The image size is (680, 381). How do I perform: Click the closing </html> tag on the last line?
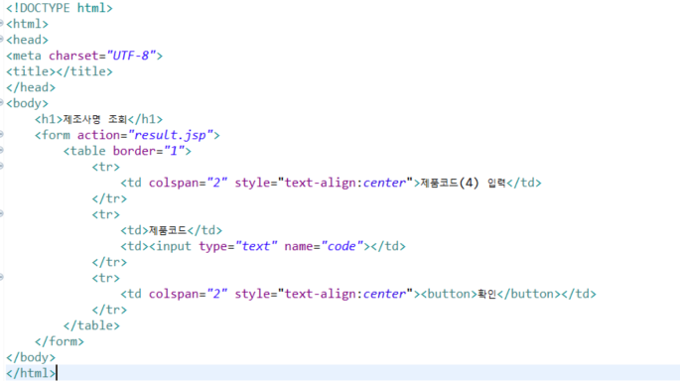click(x=31, y=373)
